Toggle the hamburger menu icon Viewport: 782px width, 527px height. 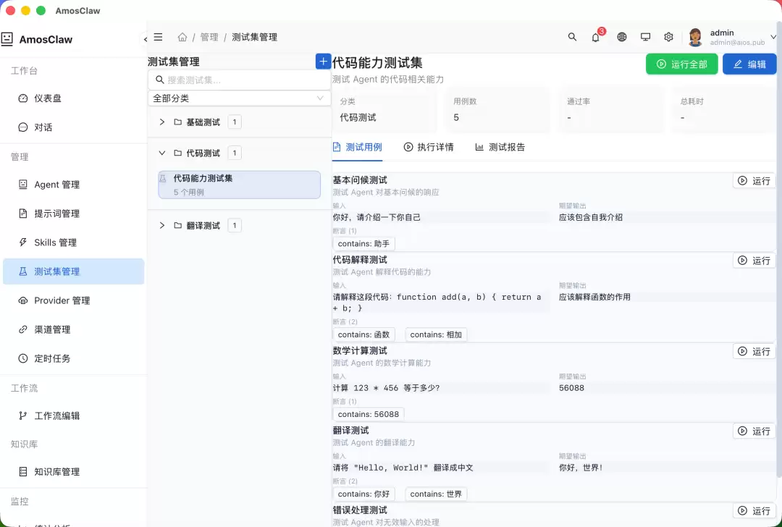[x=158, y=37]
